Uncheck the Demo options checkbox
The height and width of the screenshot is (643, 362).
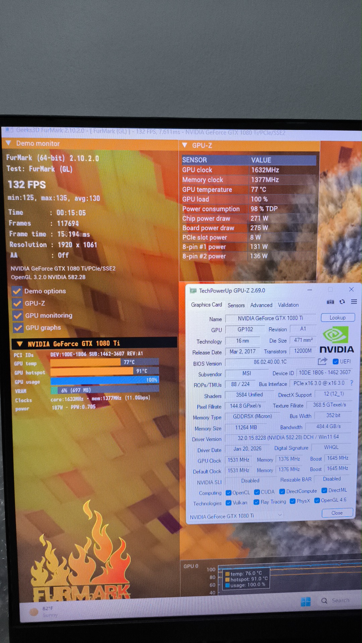(17, 291)
